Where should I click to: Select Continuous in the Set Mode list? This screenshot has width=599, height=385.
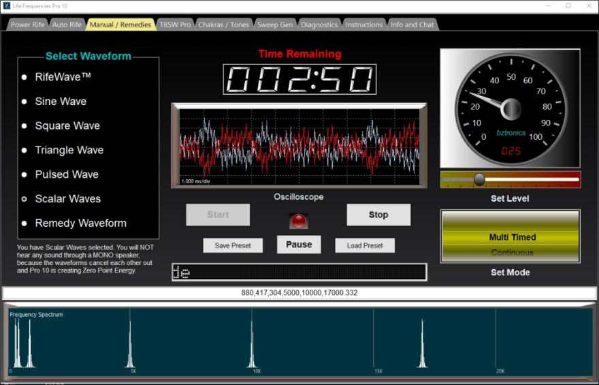(512, 253)
